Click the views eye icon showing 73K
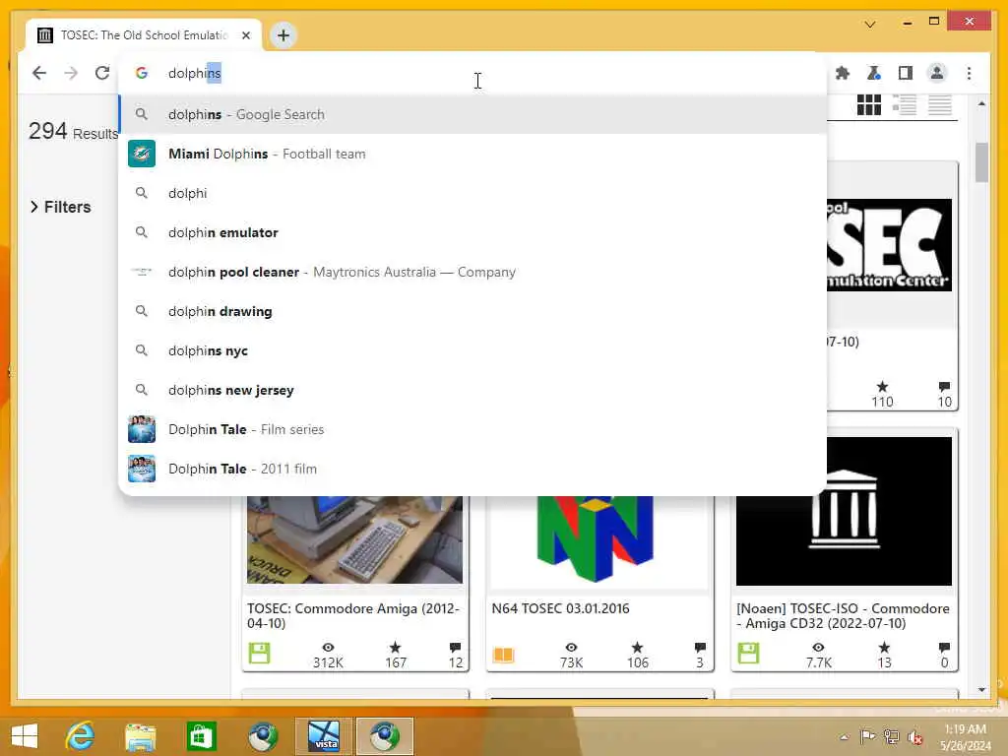 [571, 648]
